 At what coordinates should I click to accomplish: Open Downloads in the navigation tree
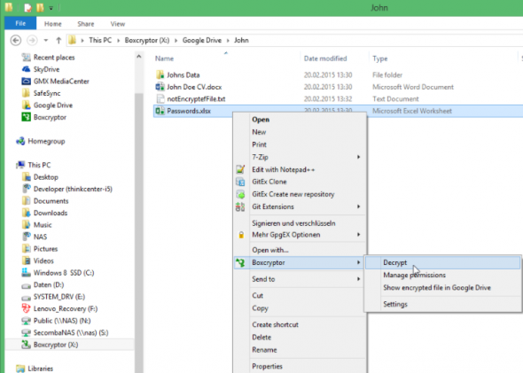tap(51, 213)
